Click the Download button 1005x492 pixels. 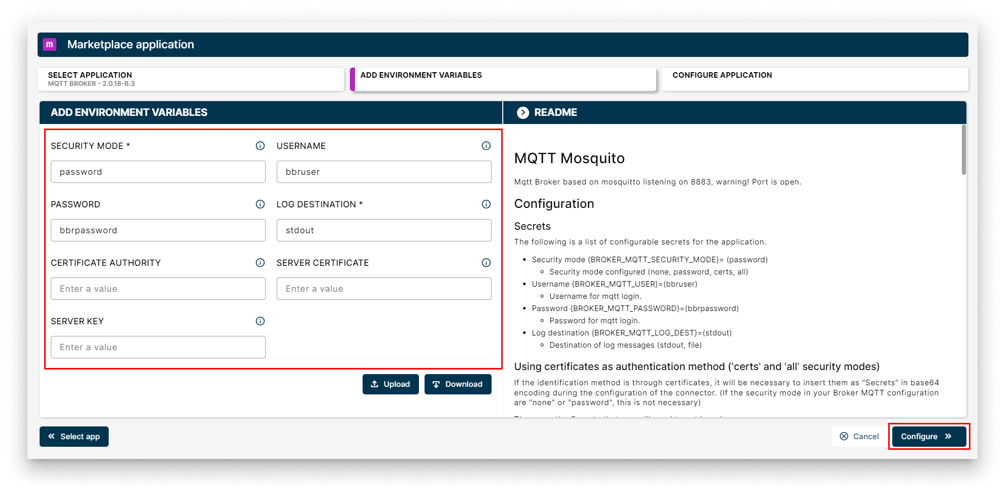click(x=458, y=384)
